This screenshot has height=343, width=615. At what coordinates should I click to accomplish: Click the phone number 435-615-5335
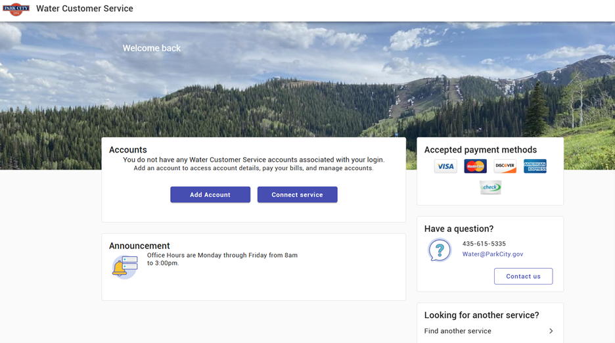click(484, 244)
